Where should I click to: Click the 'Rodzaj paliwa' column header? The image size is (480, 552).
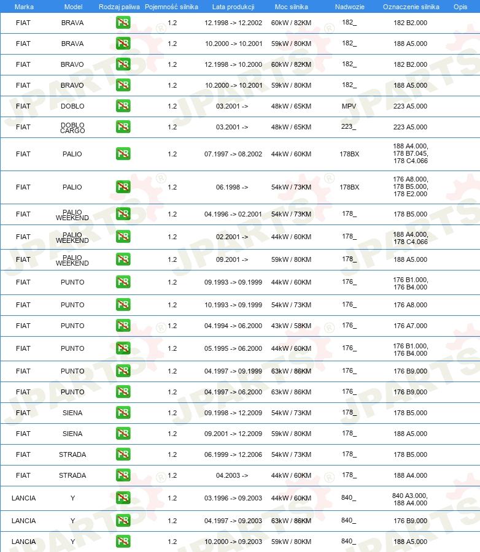click(x=119, y=7)
